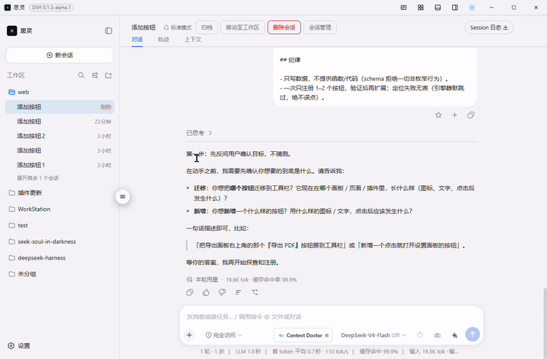Open the 添加按钮1 session

60,165
